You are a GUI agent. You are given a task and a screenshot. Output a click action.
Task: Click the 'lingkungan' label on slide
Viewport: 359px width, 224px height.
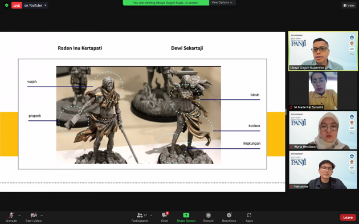tap(252, 144)
